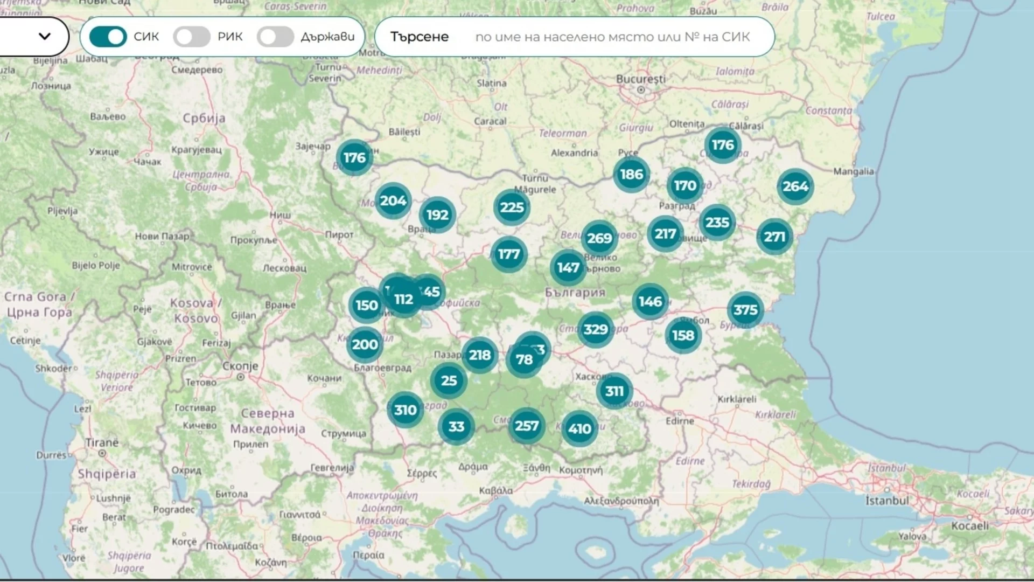Click the 158 cluster marker
The image size is (1034, 582).
[x=683, y=335]
